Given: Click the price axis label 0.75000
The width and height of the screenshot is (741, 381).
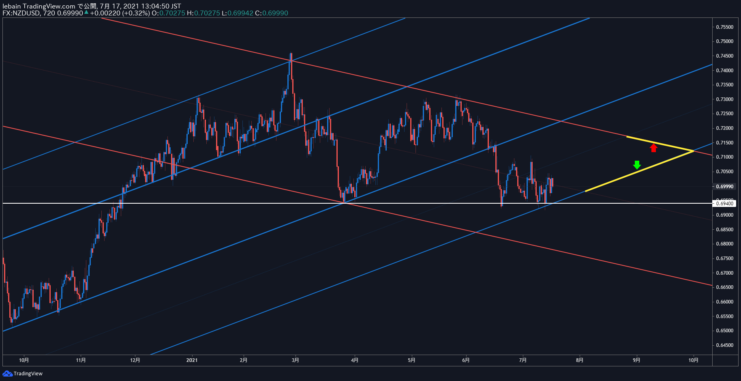Looking at the screenshot, I should [725, 41].
